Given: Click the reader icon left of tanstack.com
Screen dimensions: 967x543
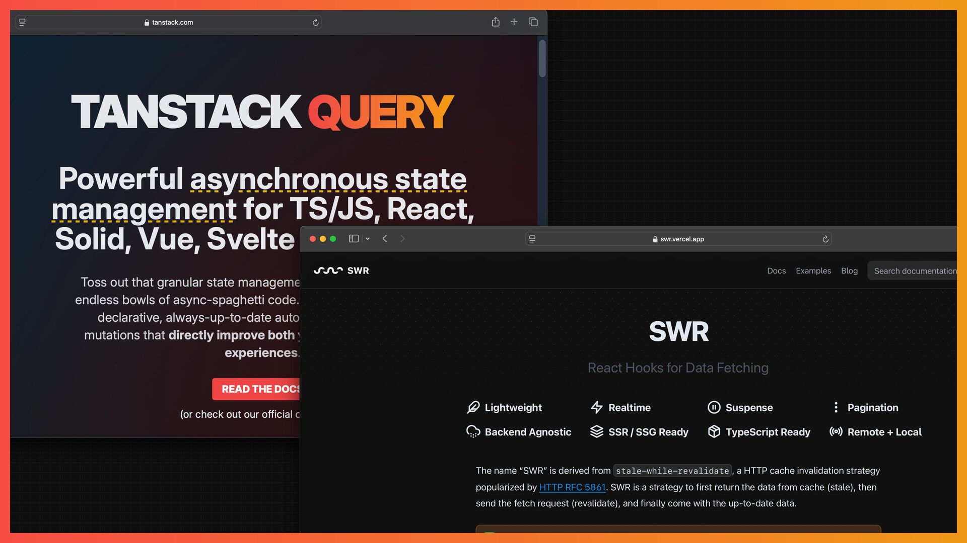Looking at the screenshot, I should (22, 23).
